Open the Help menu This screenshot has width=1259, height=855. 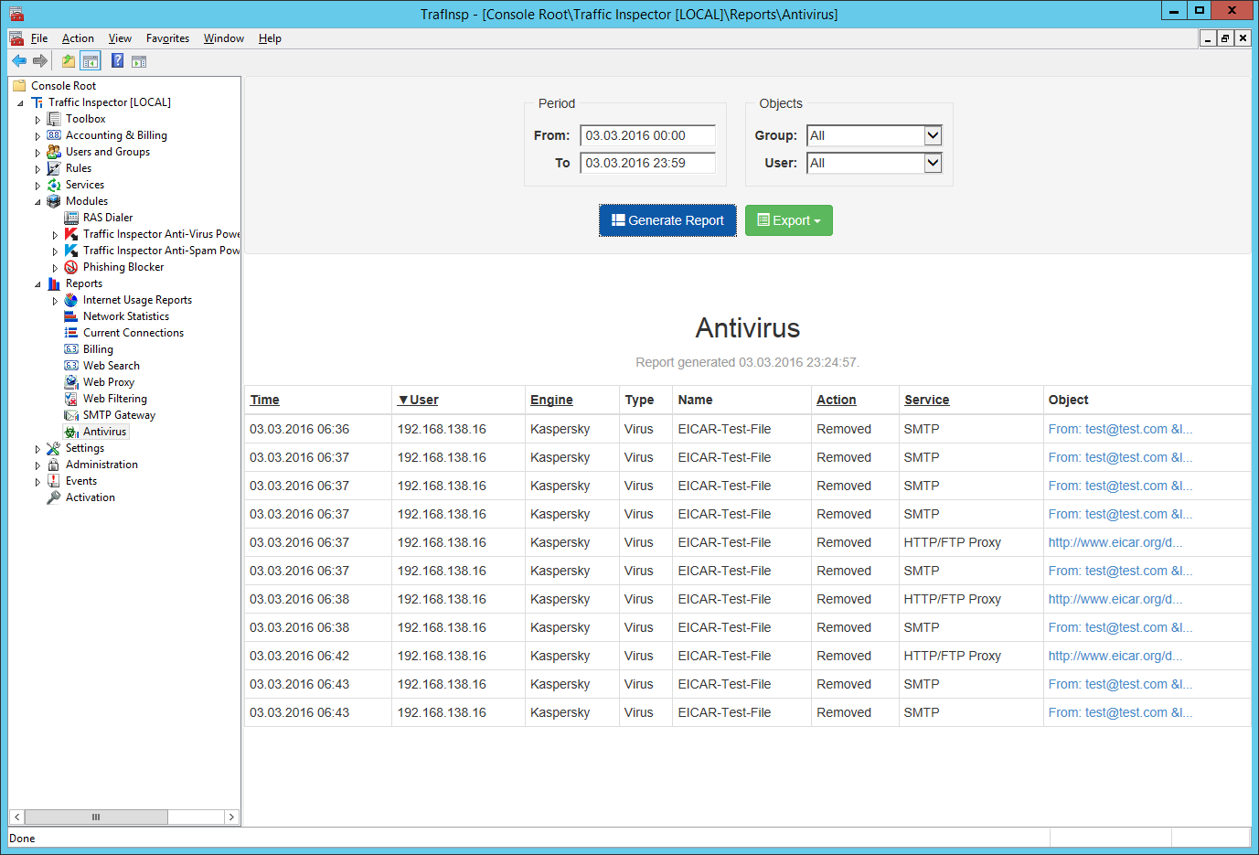coord(270,38)
